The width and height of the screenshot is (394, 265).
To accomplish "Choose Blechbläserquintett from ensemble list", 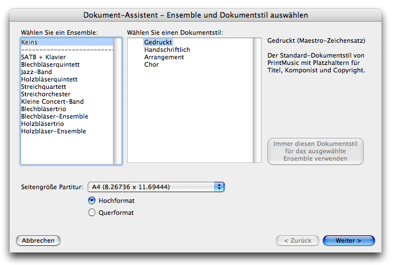I will (49, 65).
